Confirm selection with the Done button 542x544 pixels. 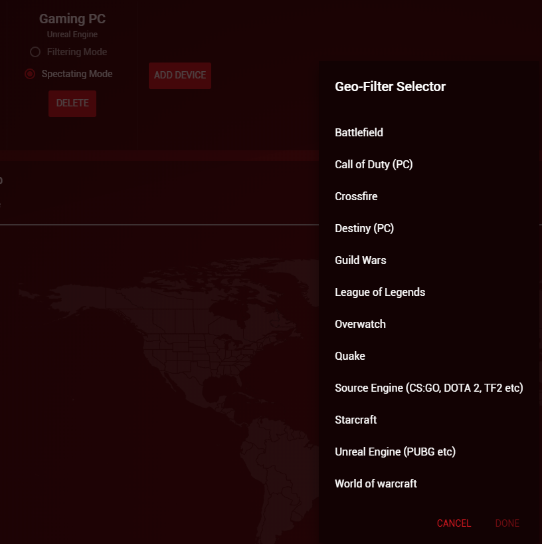[x=507, y=523]
